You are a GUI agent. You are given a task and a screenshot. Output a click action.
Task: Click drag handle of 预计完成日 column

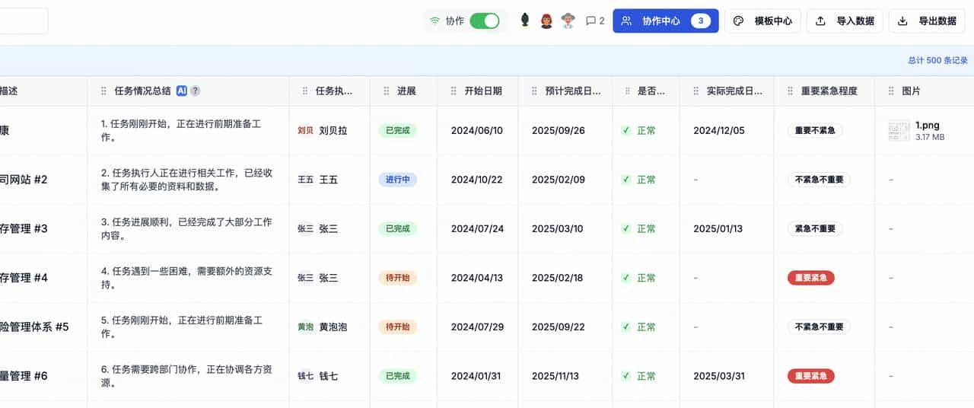[x=534, y=91]
